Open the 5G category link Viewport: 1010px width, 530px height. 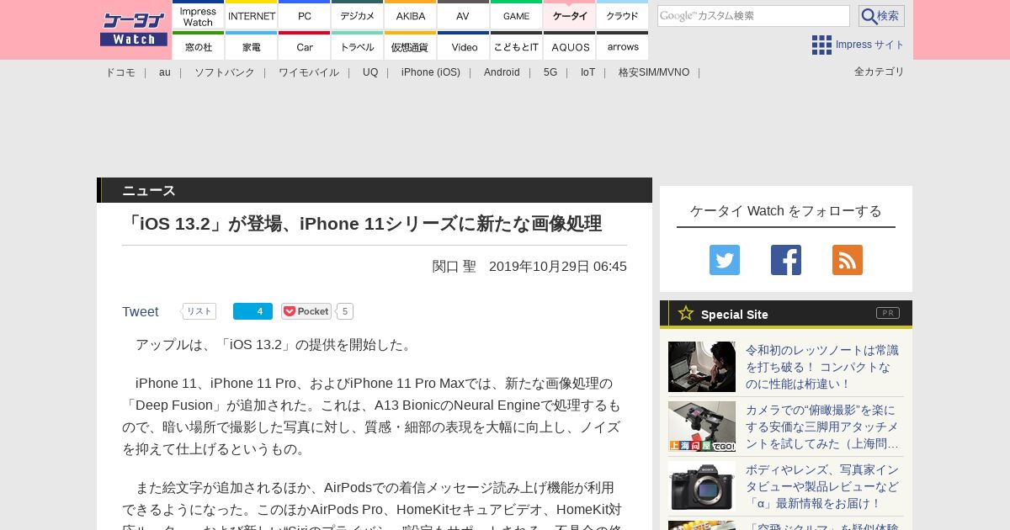(550, 72)
